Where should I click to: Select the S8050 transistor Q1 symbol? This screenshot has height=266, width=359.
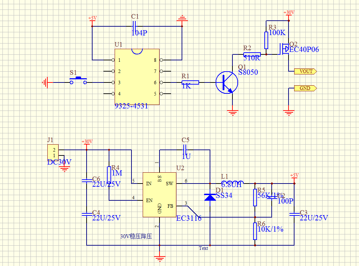[x=226, y=83]
